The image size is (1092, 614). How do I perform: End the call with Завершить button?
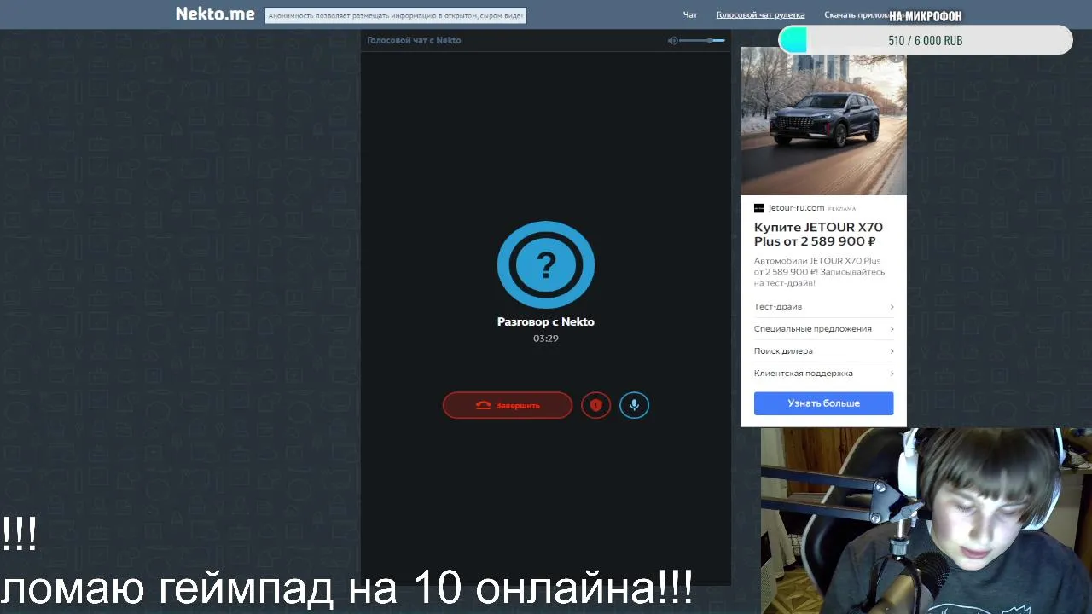(x=508, y=405)
